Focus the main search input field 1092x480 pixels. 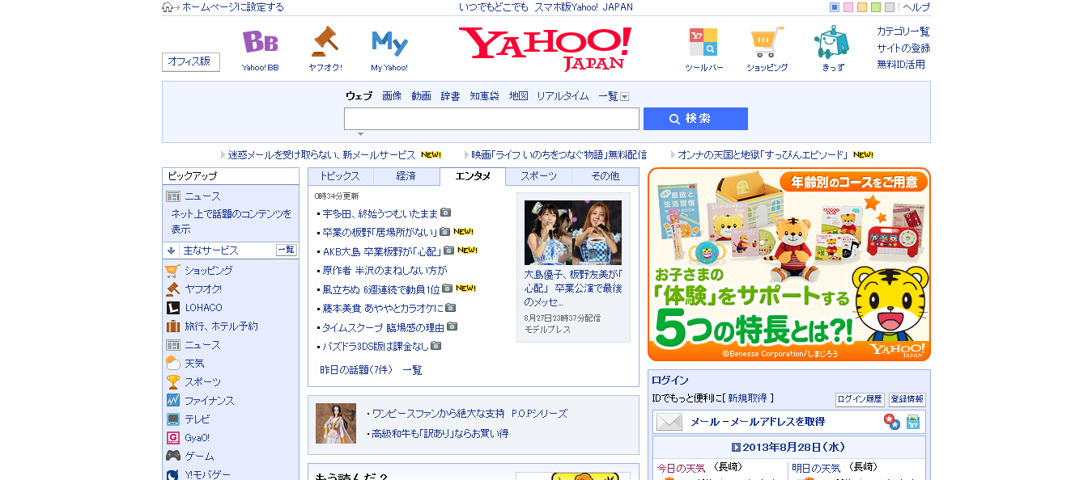coord(491,119)
